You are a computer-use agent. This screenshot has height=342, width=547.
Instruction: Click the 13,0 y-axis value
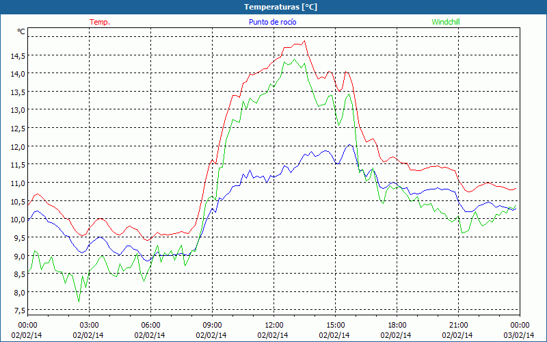click(x=18, y=110)
